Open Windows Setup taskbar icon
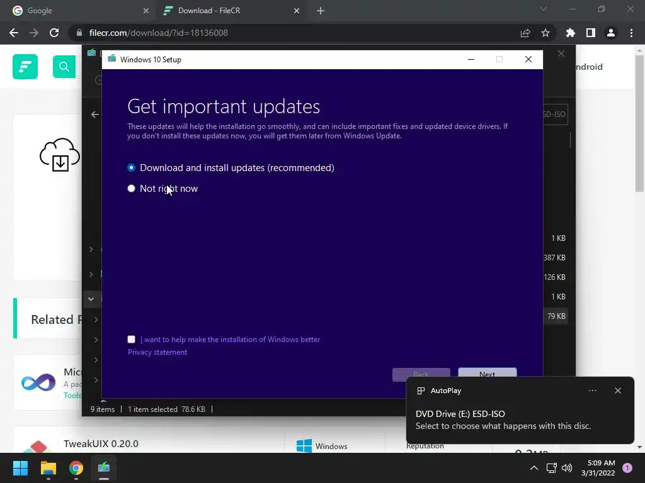Viewport: 645px width, 483px height. point(104,468)
